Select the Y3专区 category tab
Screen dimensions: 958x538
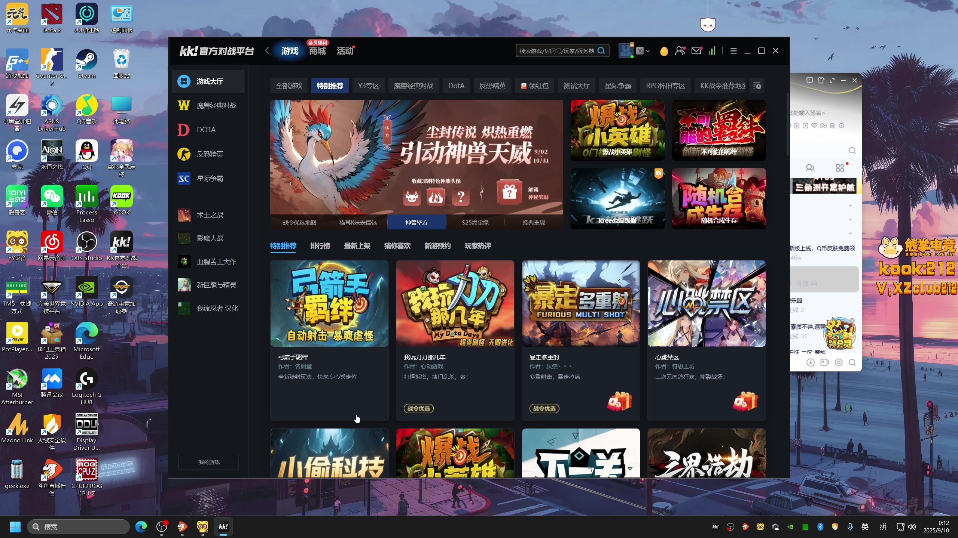pyautogui.click(x=368, y=86)
